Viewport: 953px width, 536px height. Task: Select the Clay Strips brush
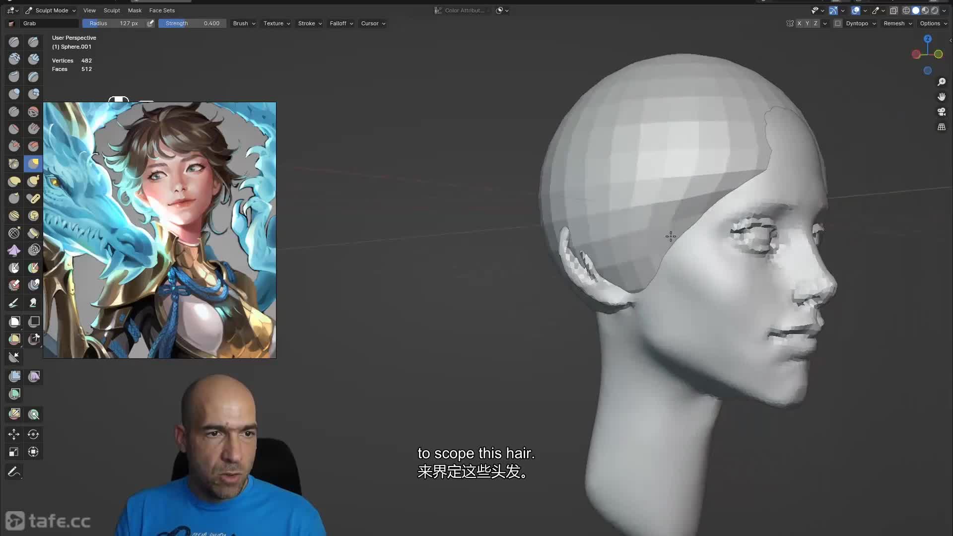[33, 60]
